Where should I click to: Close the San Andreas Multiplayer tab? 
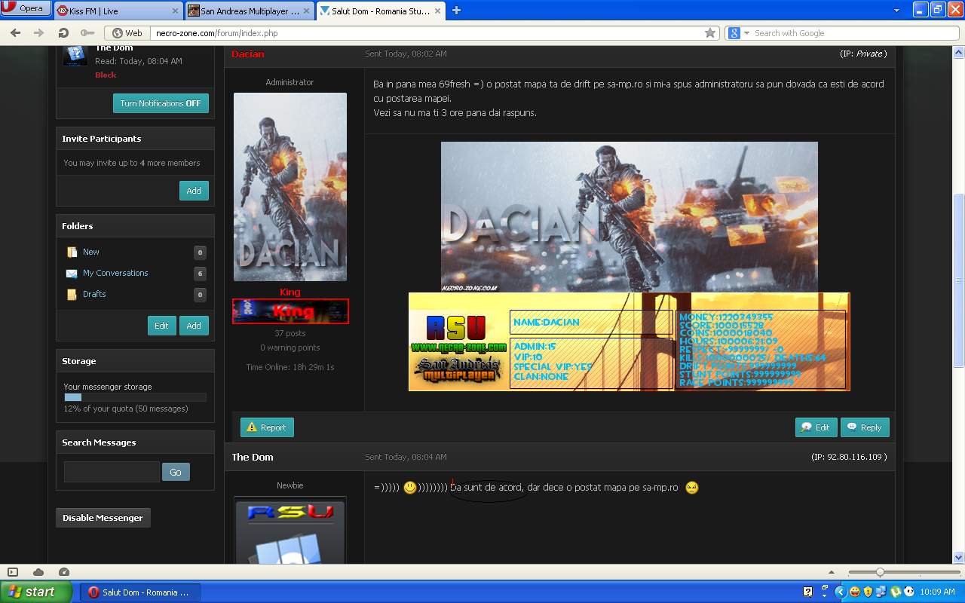[x=305, y=11]
